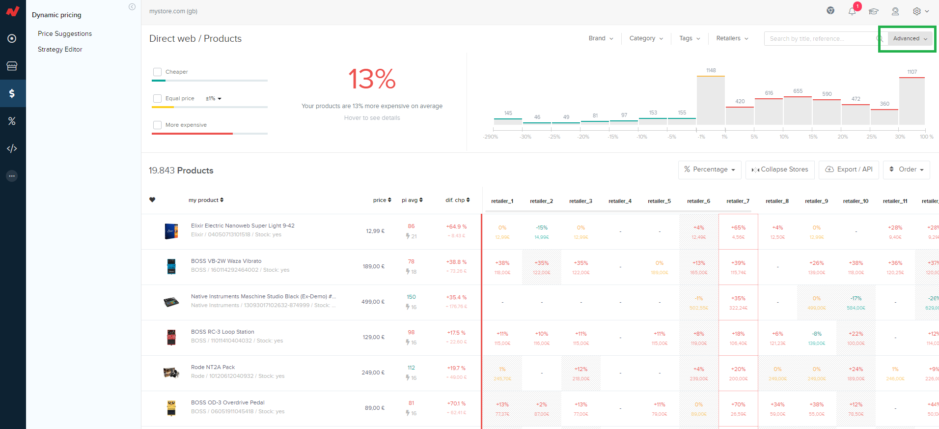Open the Advanced search dropdown
Screen dimensions: 939x429
(x=910, y=38)
